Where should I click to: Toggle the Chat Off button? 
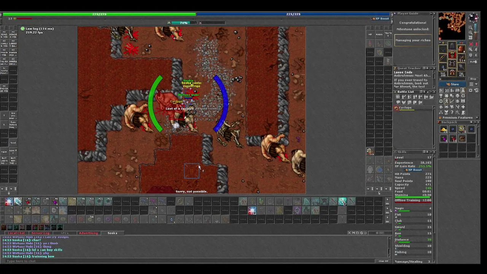point(383,261)
